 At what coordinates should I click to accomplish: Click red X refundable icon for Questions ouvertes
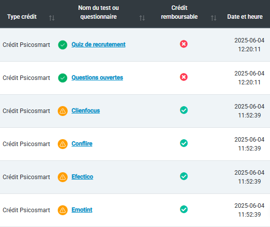(x=184, y=77)
